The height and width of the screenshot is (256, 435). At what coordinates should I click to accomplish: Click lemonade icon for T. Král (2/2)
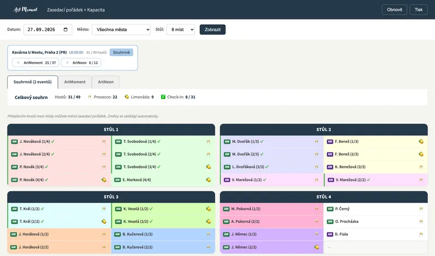tap(104, 222)
